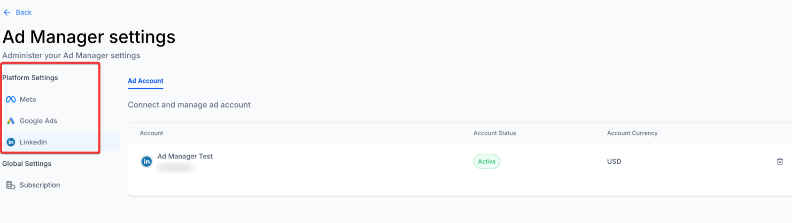The image size is (792, 223).
Task: Click the Subscription coins icon
Action: coord(11,185)
